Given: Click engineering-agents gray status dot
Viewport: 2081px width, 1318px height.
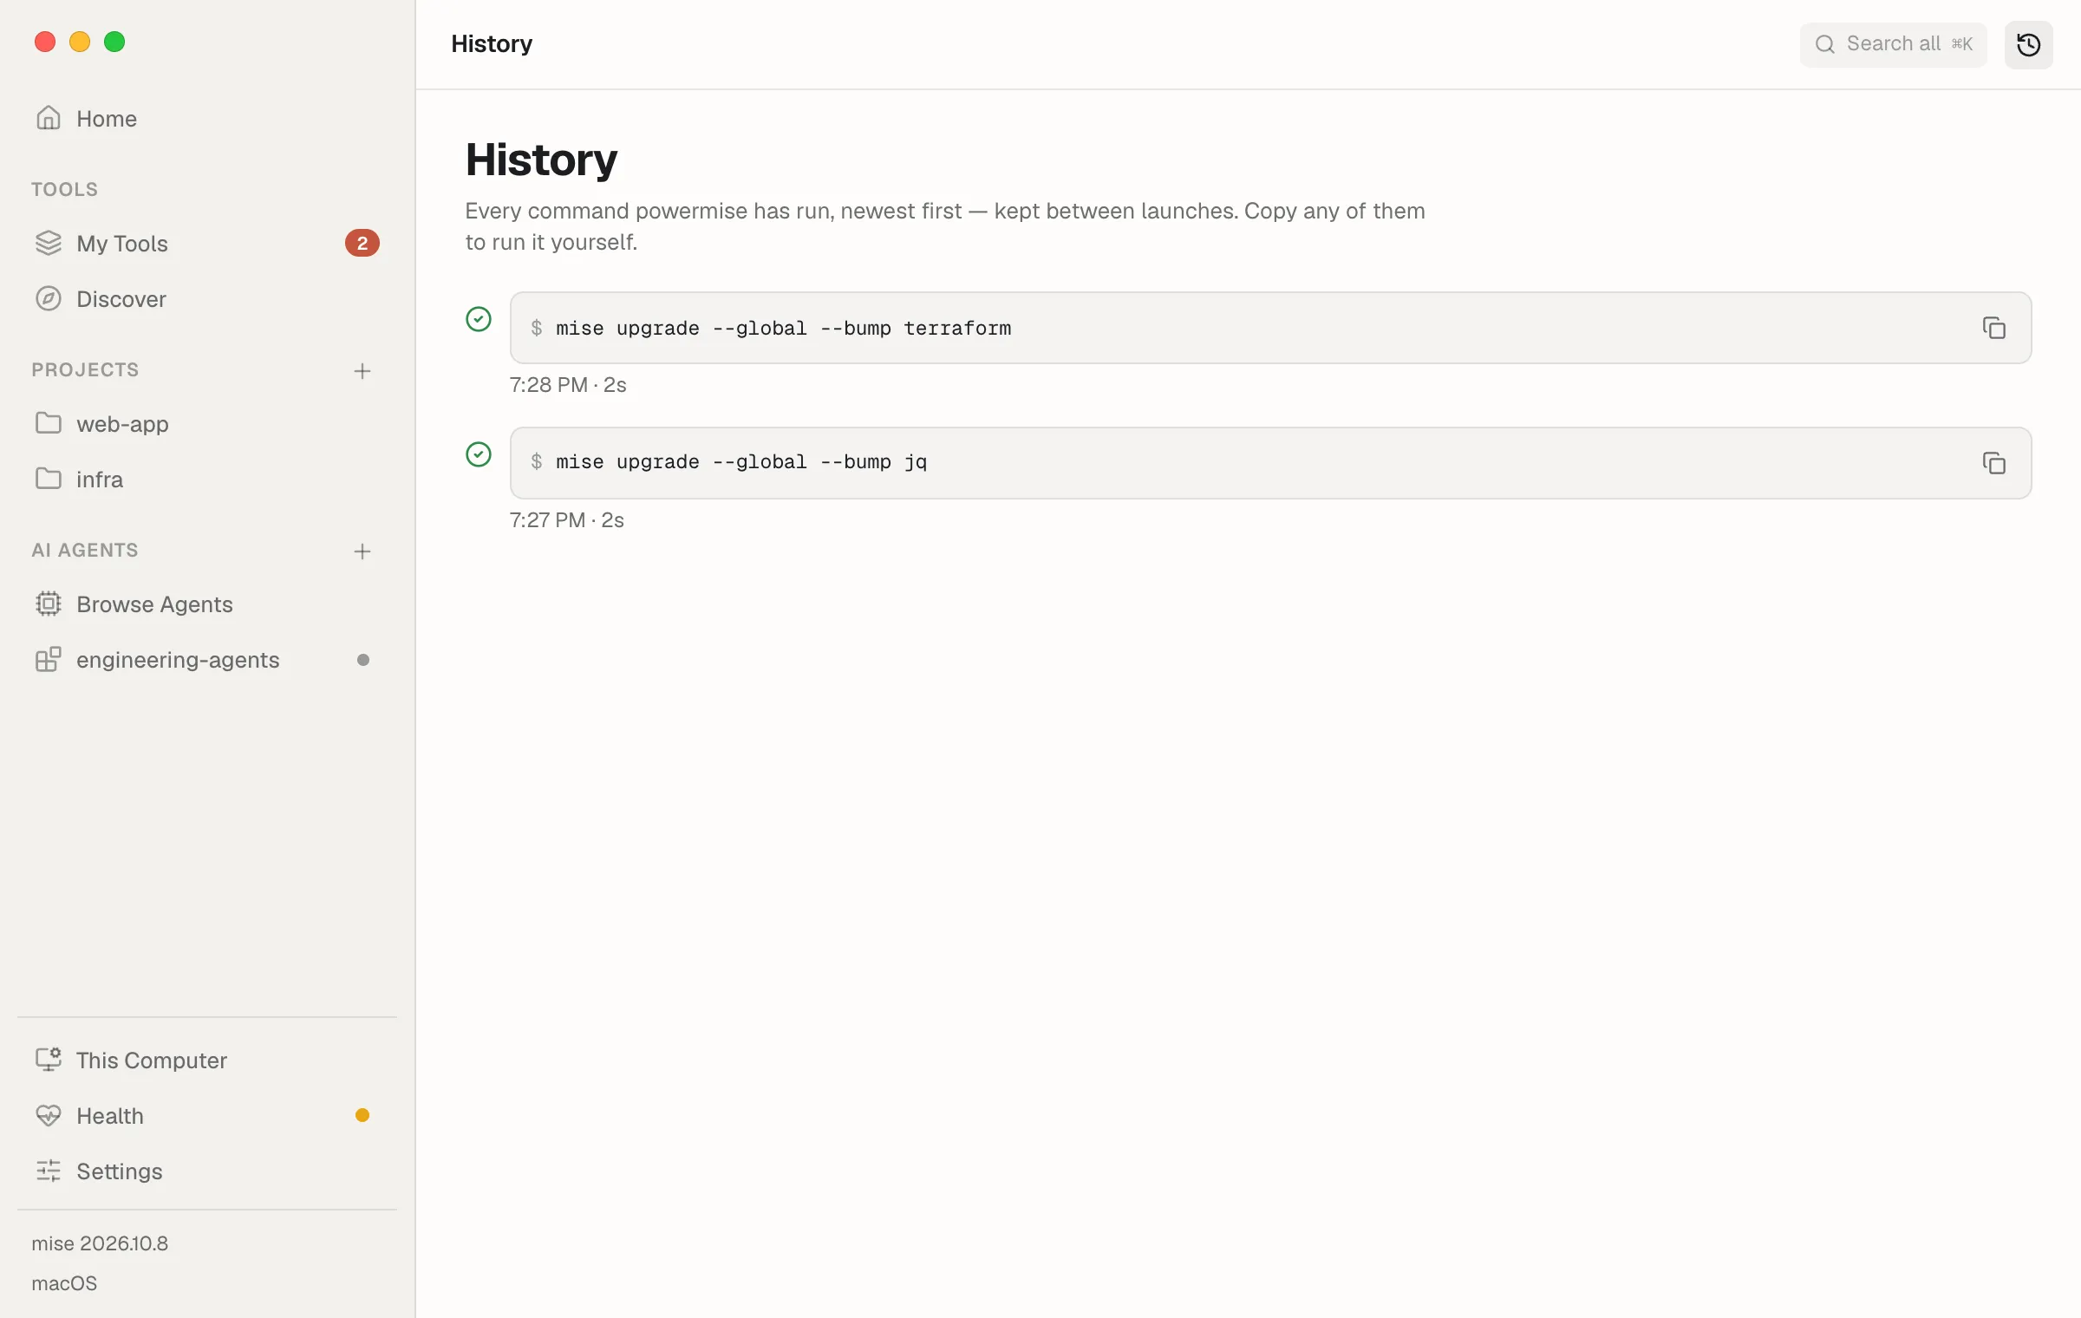Looking at the screenshot, I should 363,660.
